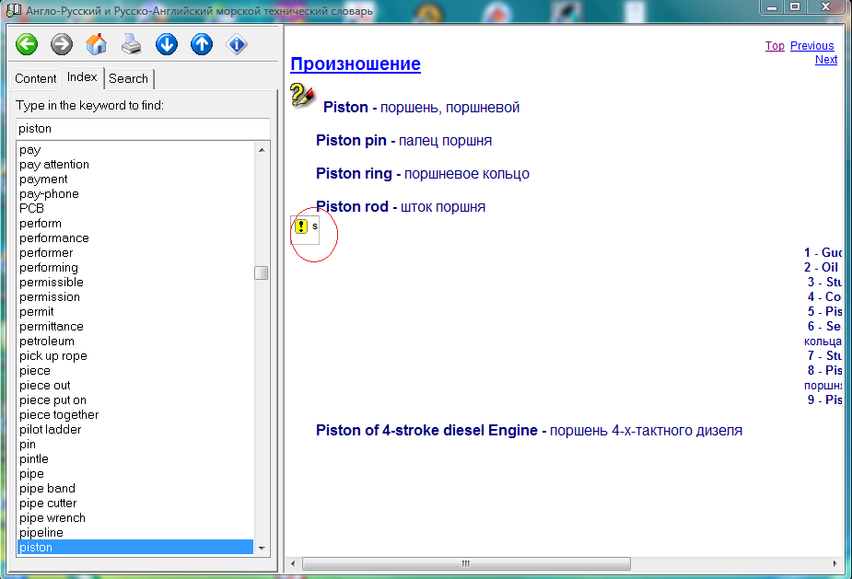Image resolution: width=852 pixels, height=579 pixels.
Task: Click the green Back arrow icon
Action: (27, 44)
